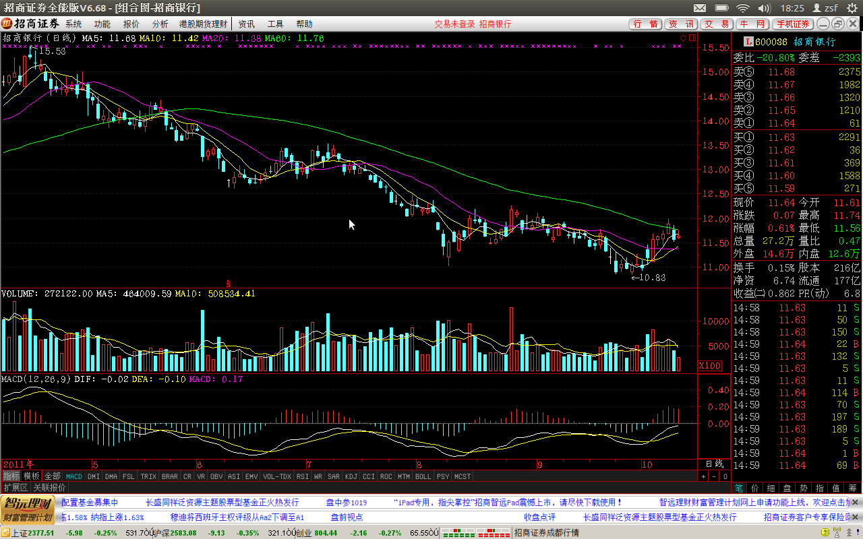Select the 筹 tab in quote panel

(x=852, y=488)
